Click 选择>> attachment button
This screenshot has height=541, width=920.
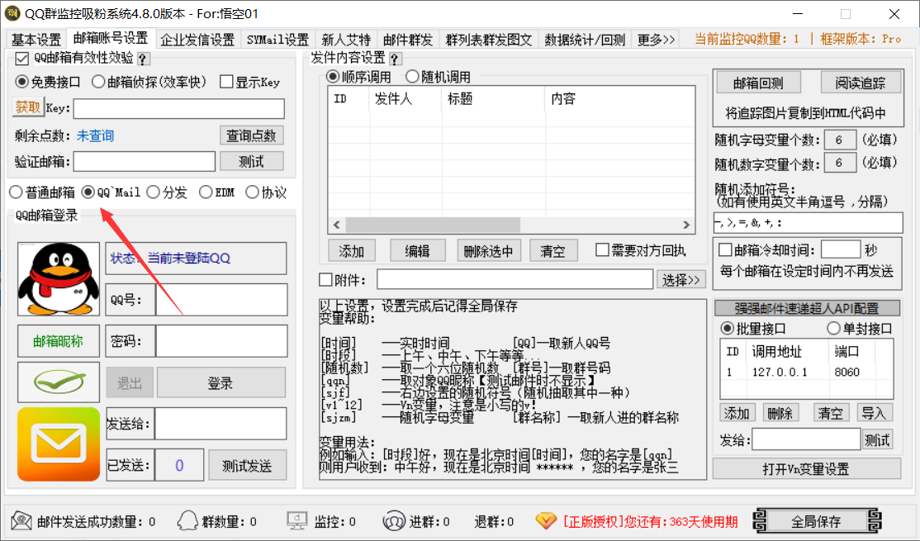681,280
